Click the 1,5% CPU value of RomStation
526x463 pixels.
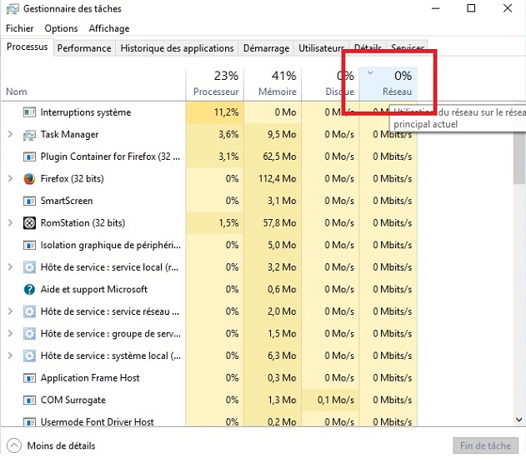pyautogui.click(x=228, y=223)
